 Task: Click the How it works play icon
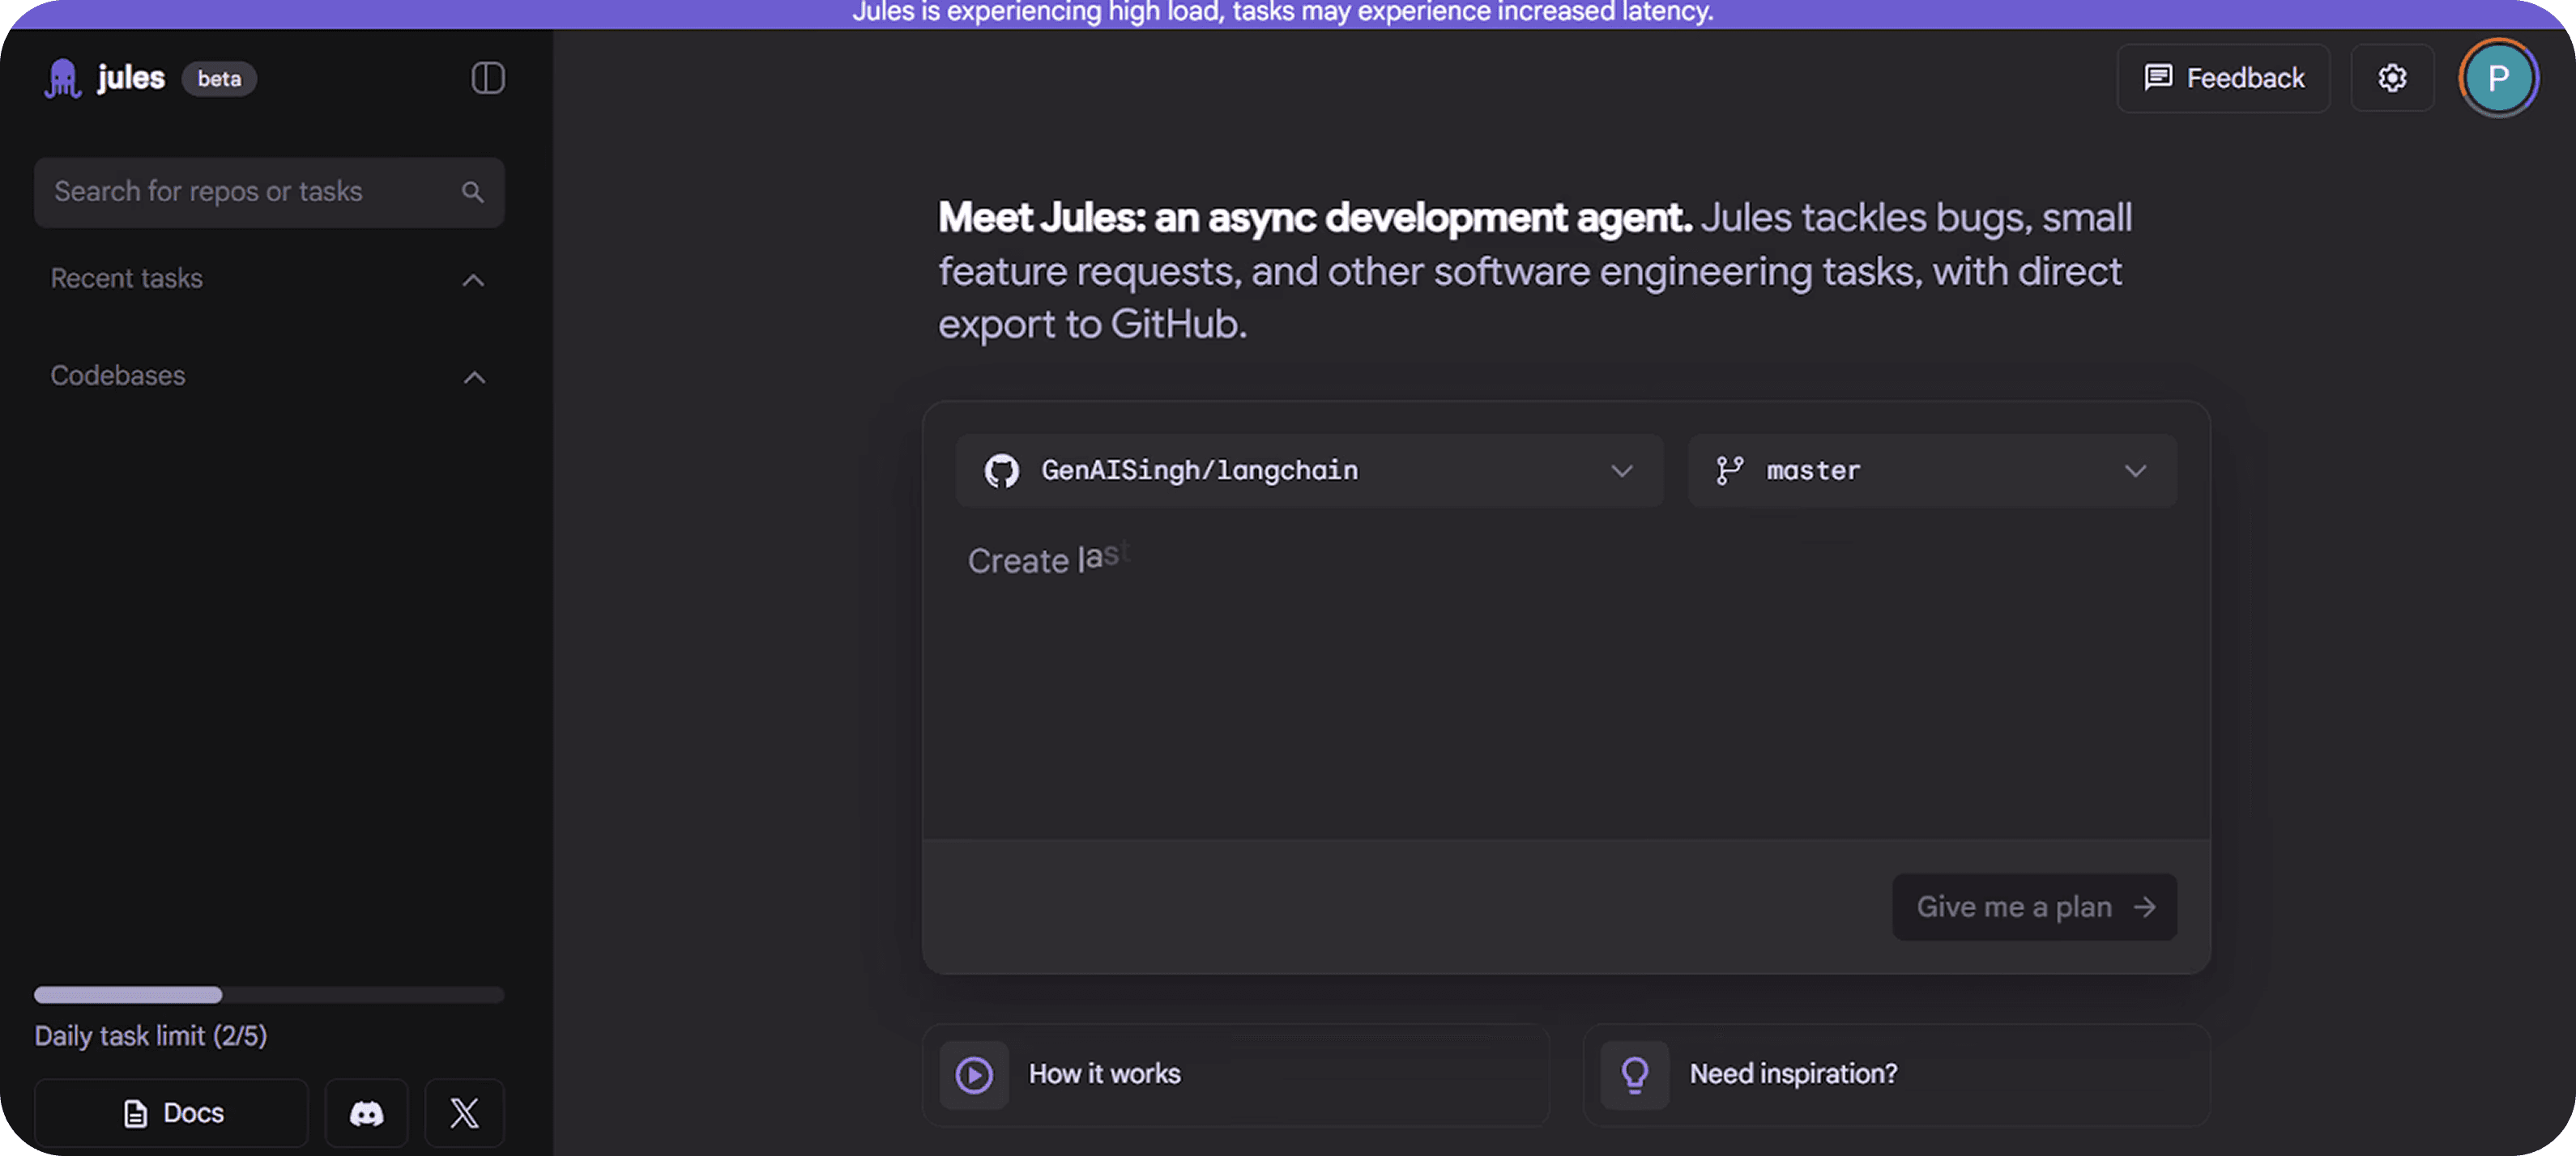(x=974, y=1075)
